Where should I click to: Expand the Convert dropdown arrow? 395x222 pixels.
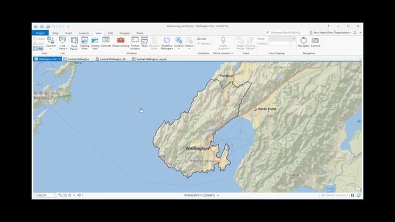coord(51,48)
